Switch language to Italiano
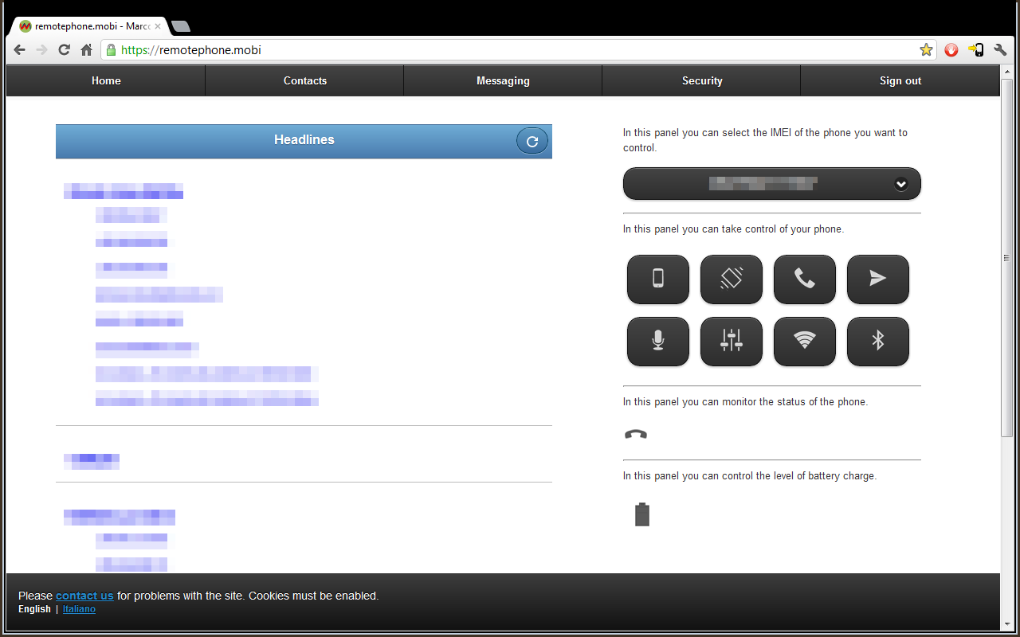This screenshot has height=637, width=1020. pos(79,609)
